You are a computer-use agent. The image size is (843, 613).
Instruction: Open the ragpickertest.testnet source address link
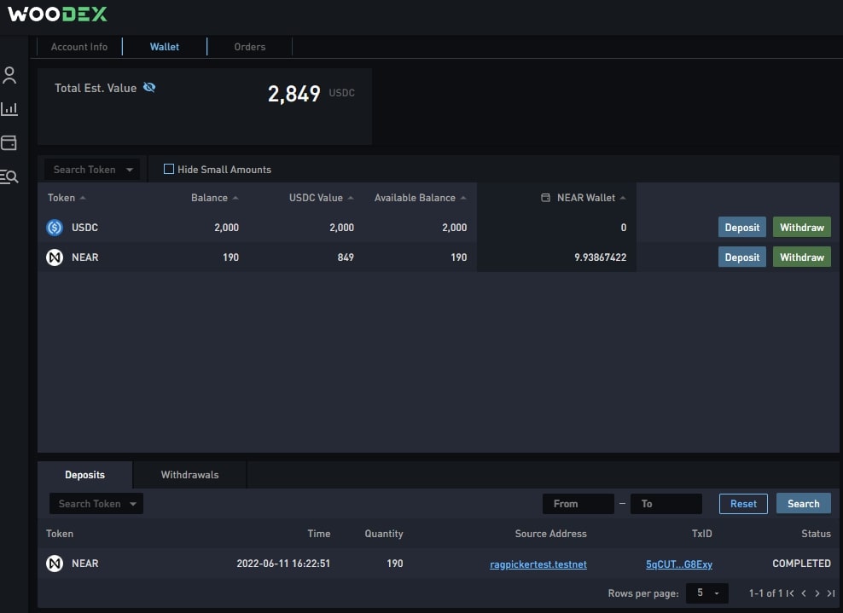coord(538,564)
